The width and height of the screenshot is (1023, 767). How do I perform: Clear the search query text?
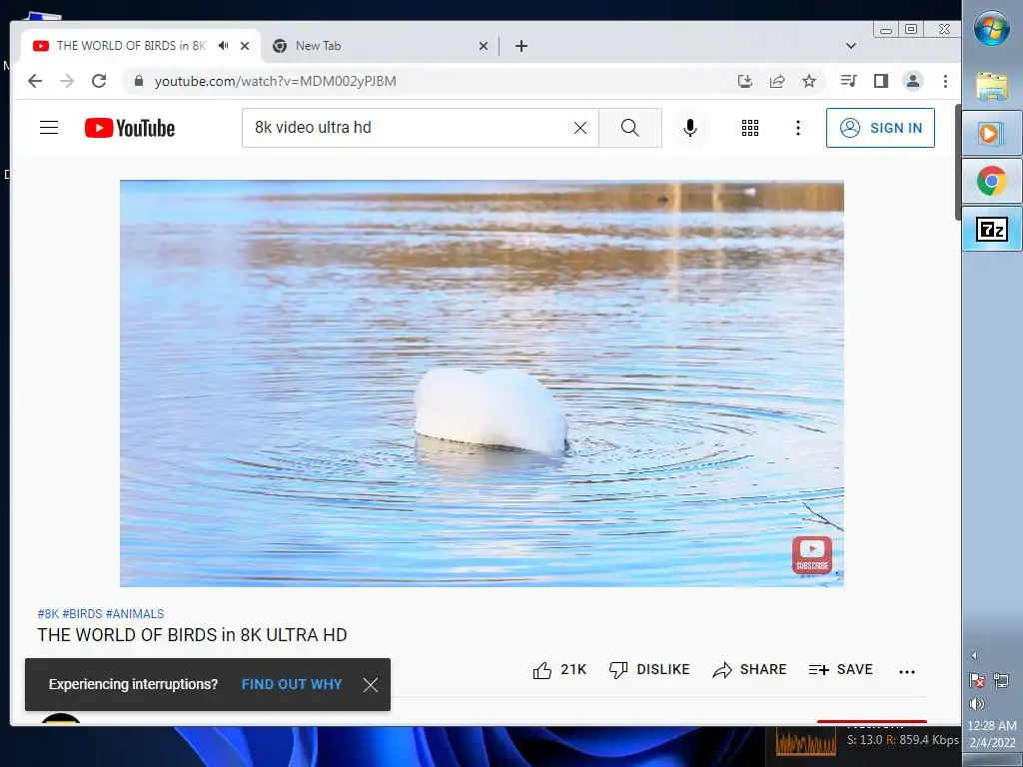pos(580,128)
